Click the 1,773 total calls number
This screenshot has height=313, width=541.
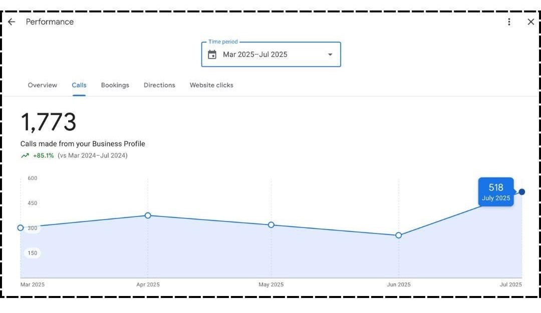pos(49,122)
